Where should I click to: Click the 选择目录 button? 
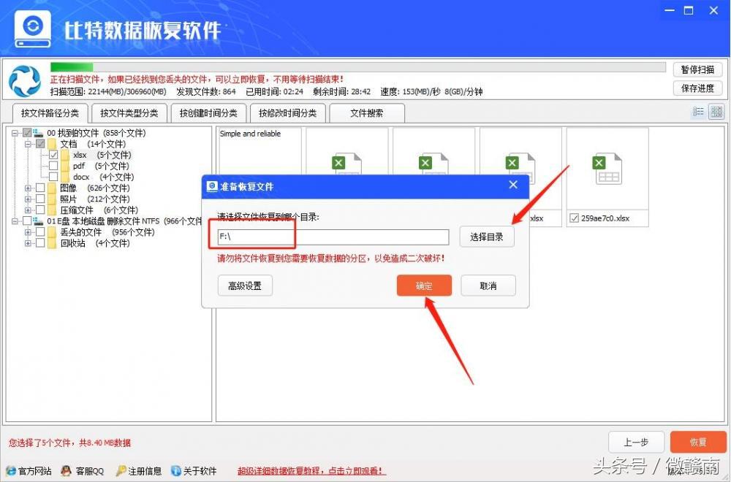[x=487, y=237]
